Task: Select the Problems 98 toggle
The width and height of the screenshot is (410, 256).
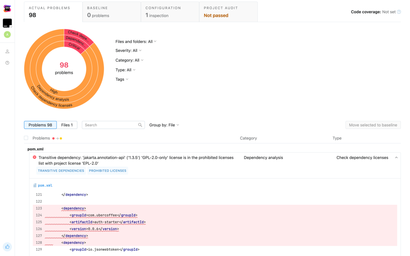Action: (x=40, y=125)
